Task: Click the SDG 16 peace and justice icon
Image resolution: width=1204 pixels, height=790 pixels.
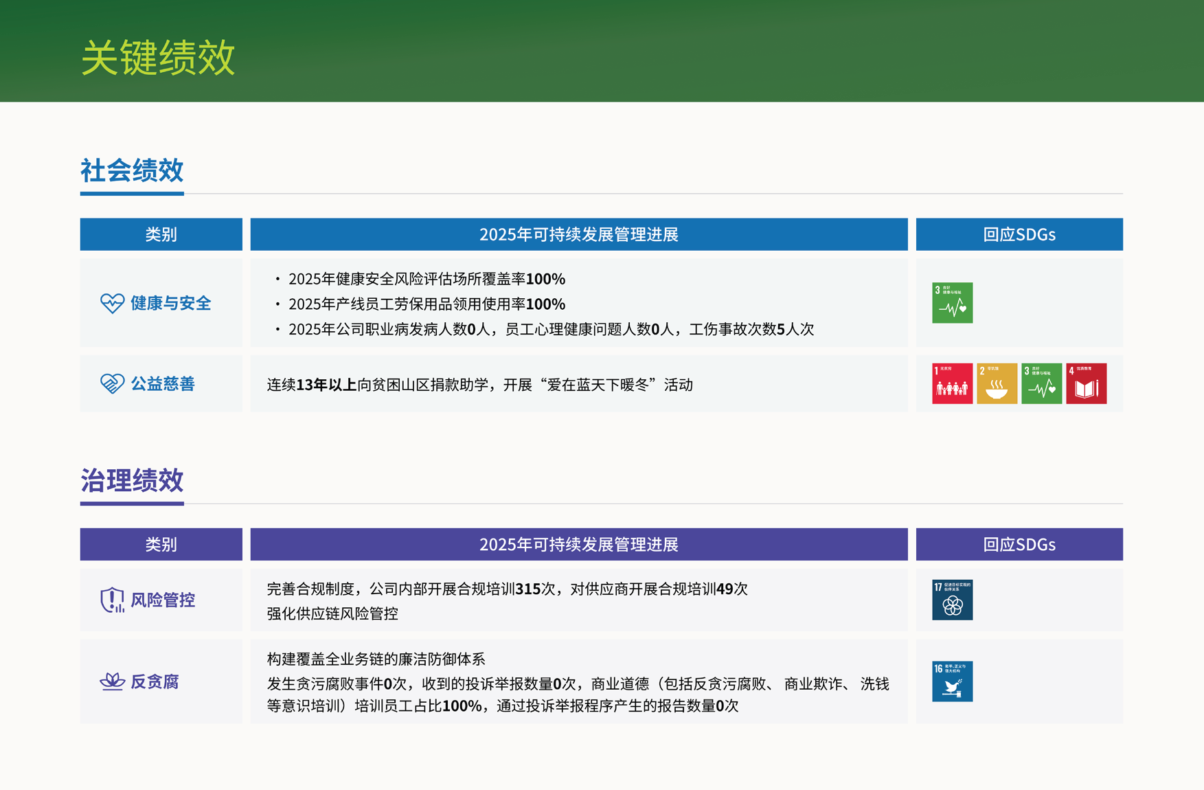Action: tap(952, 681)
